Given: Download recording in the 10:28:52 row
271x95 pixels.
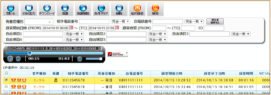Looking at the screenshot, I should (x=24, y=80).
